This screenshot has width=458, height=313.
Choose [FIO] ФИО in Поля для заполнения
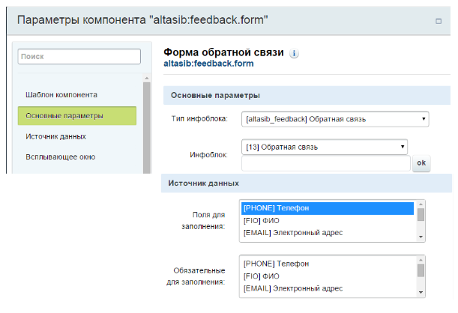pyautogui.click(x=328, y=220)
